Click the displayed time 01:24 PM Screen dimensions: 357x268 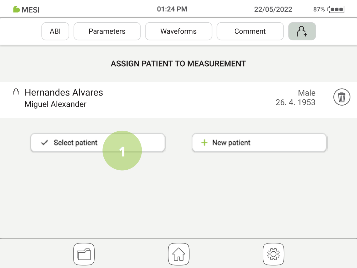(x=172, y=9)
